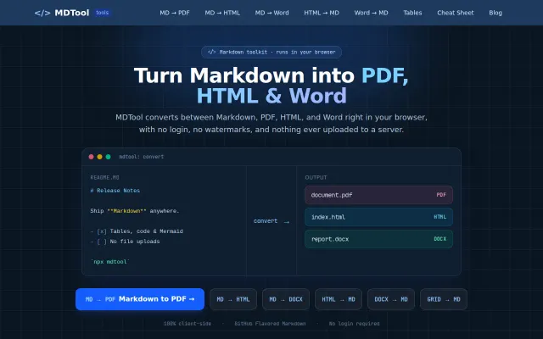Open the Word → MD nav link

tap(371, 13)
